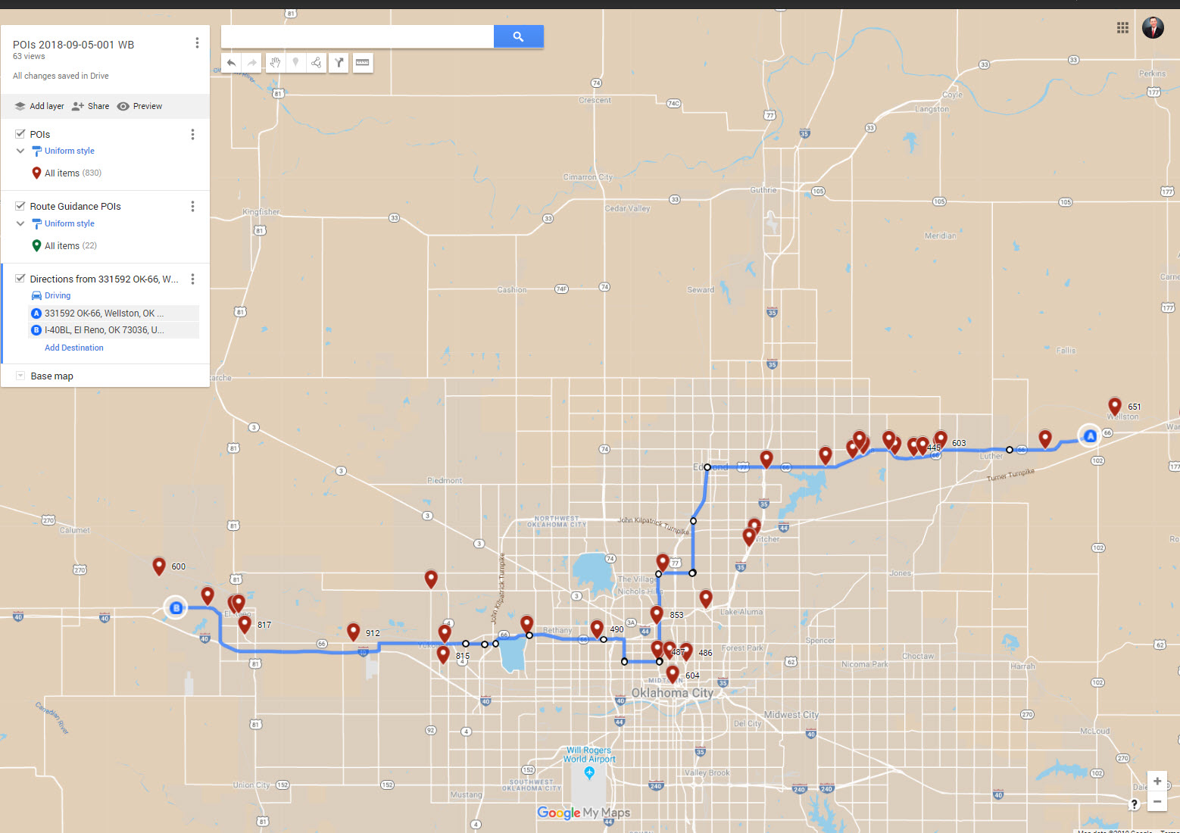Click inside the map search field
This screenshot has width=1180, height=833.
(357, 36)
